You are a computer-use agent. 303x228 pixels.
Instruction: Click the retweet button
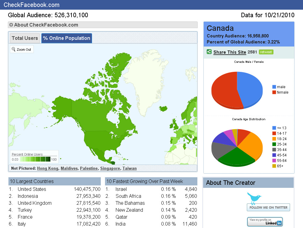[x=266, y=52]
